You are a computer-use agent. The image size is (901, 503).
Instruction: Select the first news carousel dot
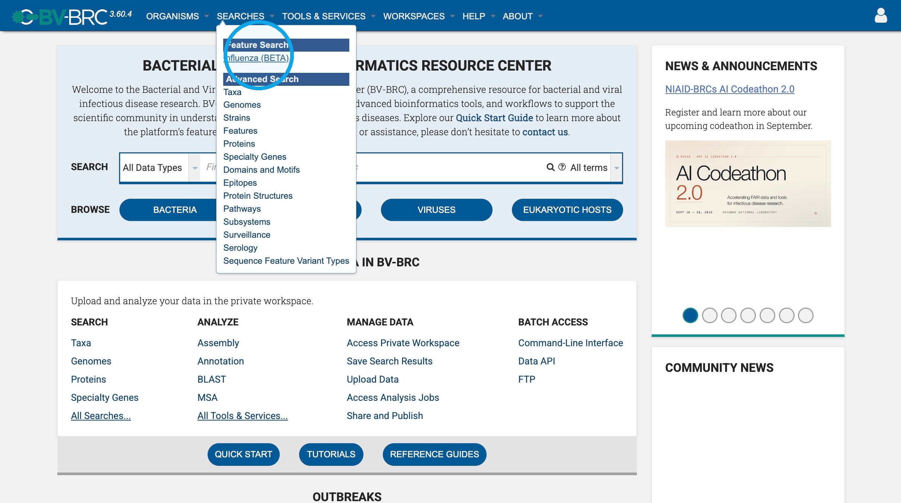click(x=690, y=315)
